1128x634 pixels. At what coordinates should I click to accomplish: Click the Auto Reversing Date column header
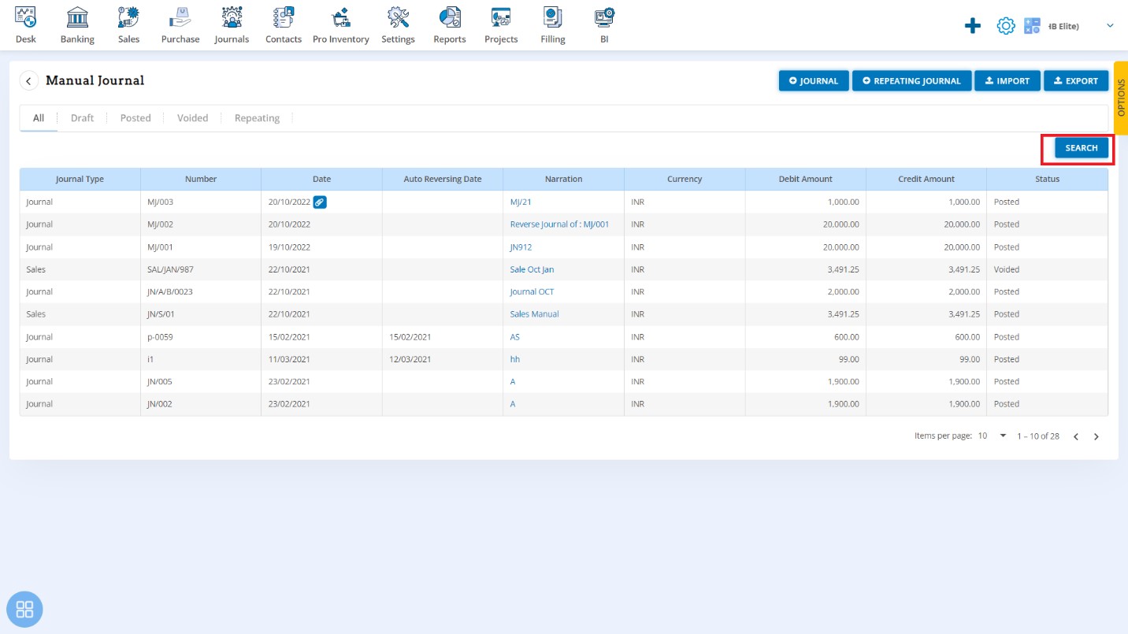[x=443, y=179]
